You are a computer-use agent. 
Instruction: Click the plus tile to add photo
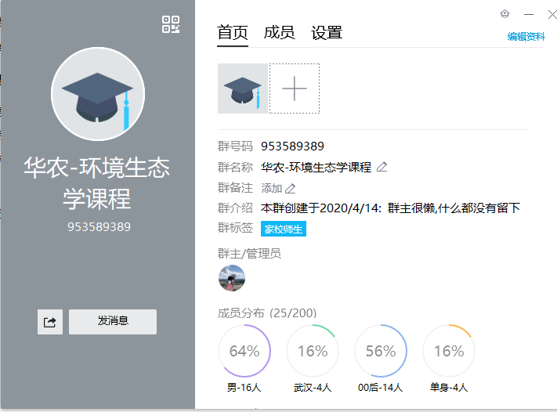coord(295,89)
